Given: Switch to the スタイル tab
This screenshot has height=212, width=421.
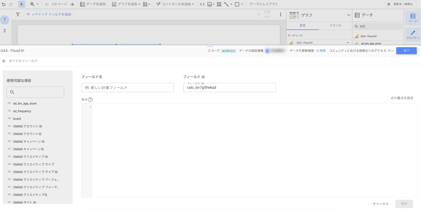Looking at the screenshot, I should (x=335, y=25).
